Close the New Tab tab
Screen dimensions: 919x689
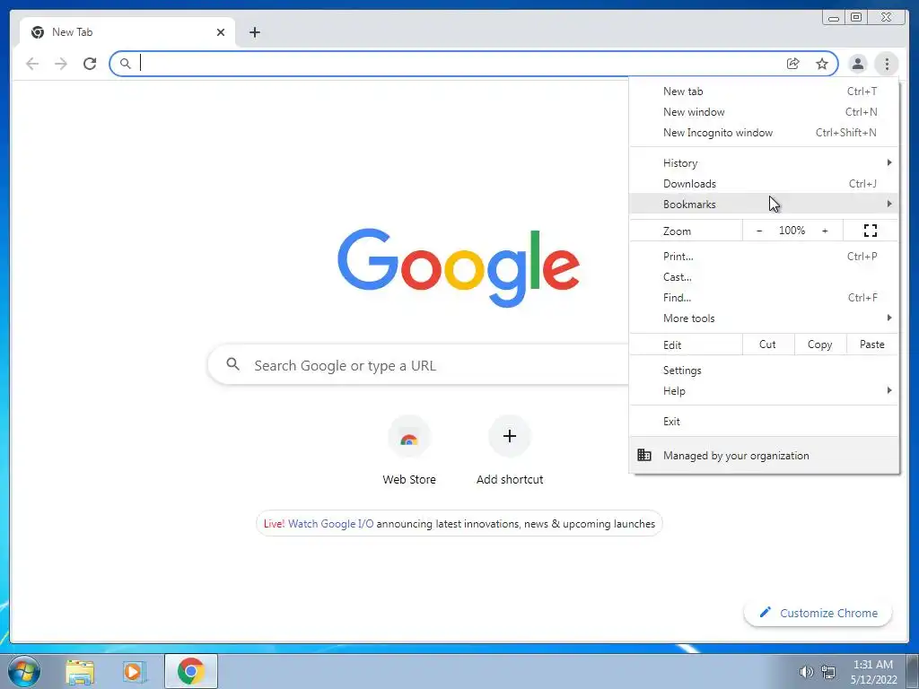pos(221,32)
